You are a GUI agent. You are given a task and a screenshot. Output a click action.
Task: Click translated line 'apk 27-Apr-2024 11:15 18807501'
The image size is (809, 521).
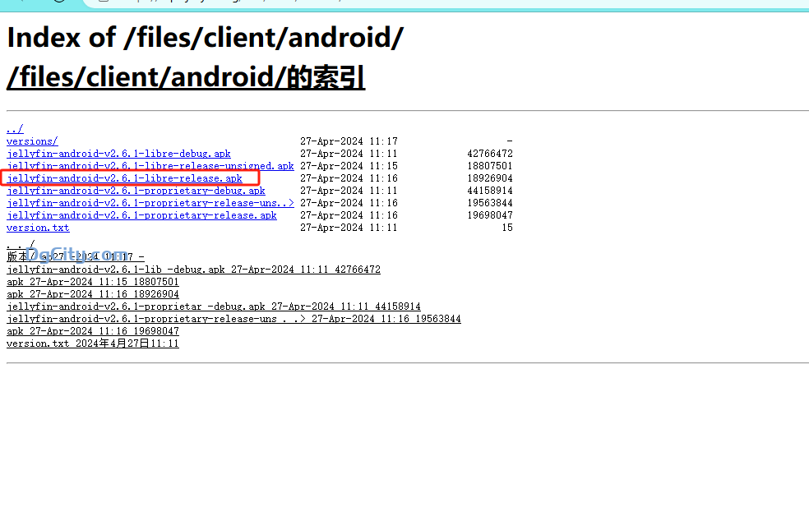(92, 282)
